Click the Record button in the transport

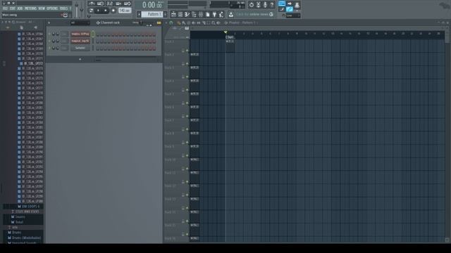click(113, 11)
